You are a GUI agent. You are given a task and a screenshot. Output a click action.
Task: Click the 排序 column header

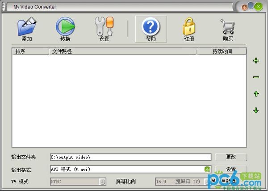pyautogui.click(x=30, y=51)
